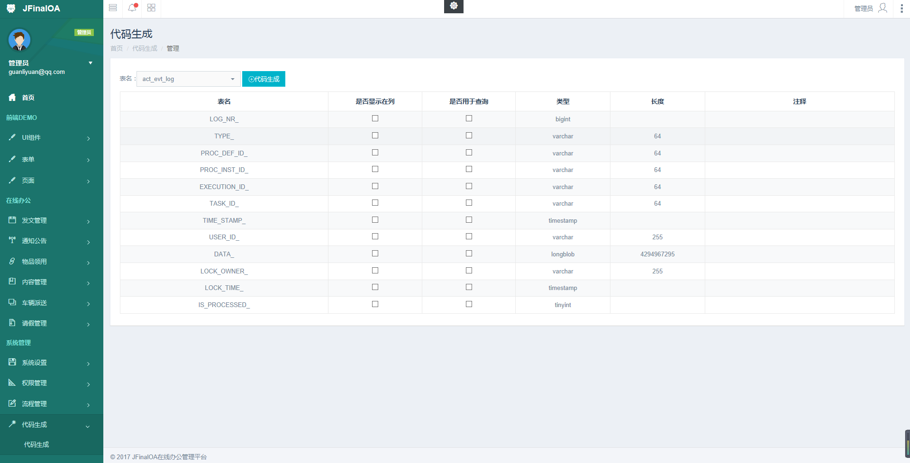This screenshot has height=463, width=910.
Task: Click the 系统设置 save-disk icon
Action: (12, 362)
